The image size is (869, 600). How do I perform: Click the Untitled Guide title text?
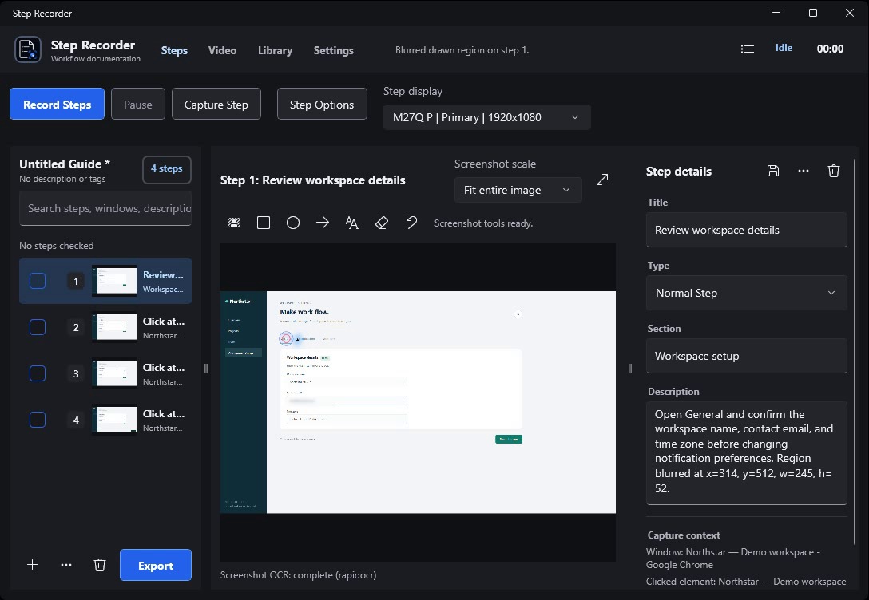click(65, 164)
